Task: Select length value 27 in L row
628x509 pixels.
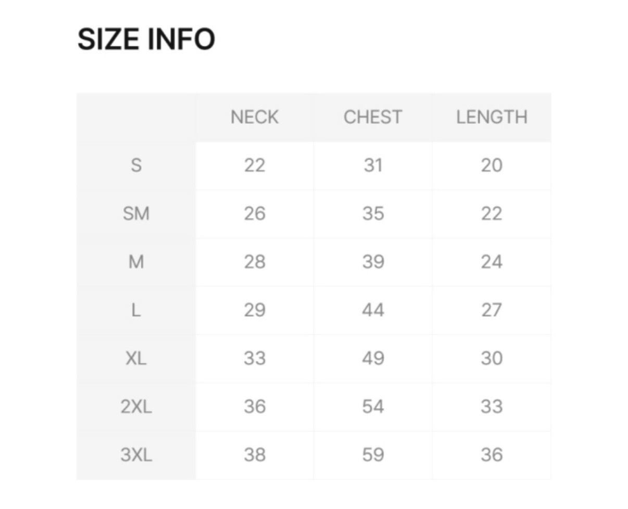Action: point(492,310)
